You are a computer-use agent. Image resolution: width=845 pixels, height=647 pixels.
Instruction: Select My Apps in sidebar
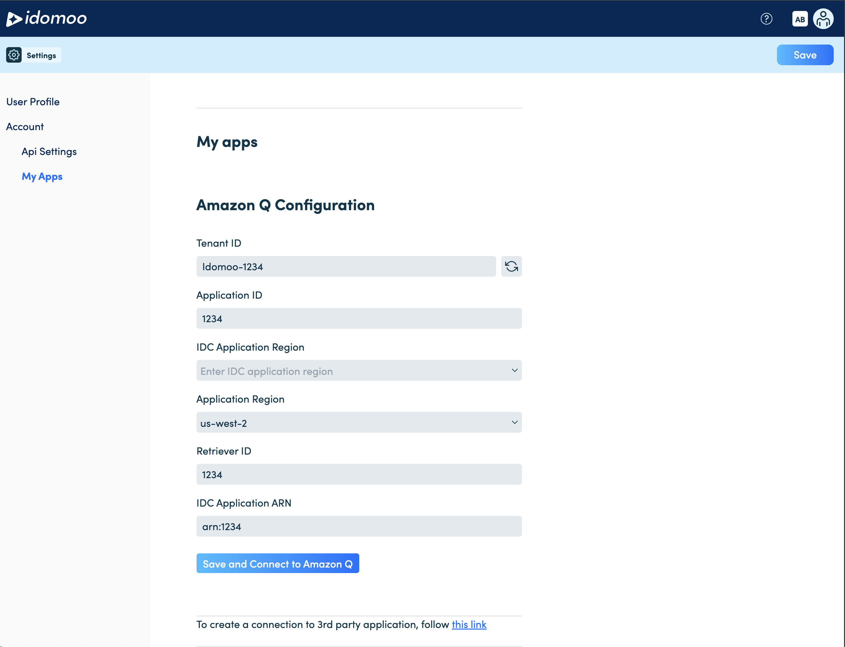tap(42, 176)
